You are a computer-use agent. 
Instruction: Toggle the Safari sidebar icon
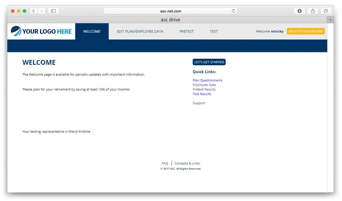point(53,11)
